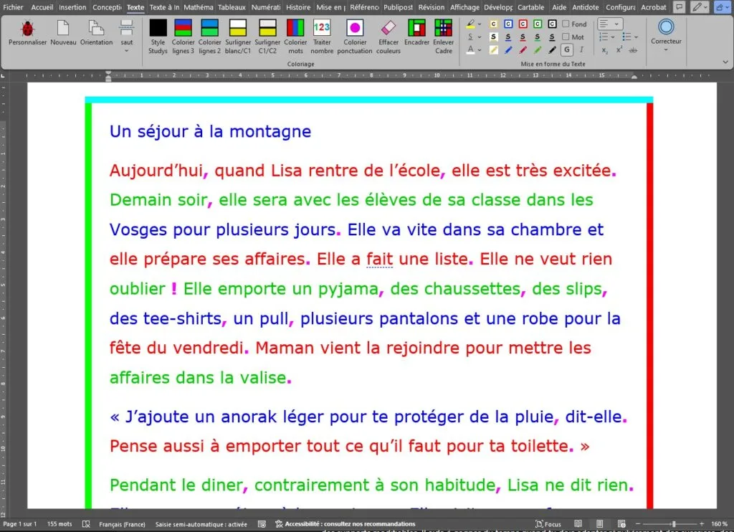Viewport: 734px width, 532px height.
Task: Switch to read mode view icon
Action: coord(578,524)
